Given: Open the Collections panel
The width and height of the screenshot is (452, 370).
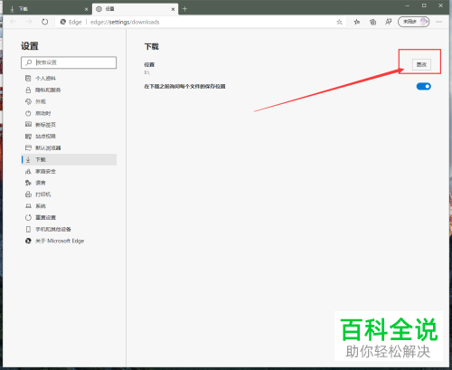Looking at the screenshot, I should [372, 22].
